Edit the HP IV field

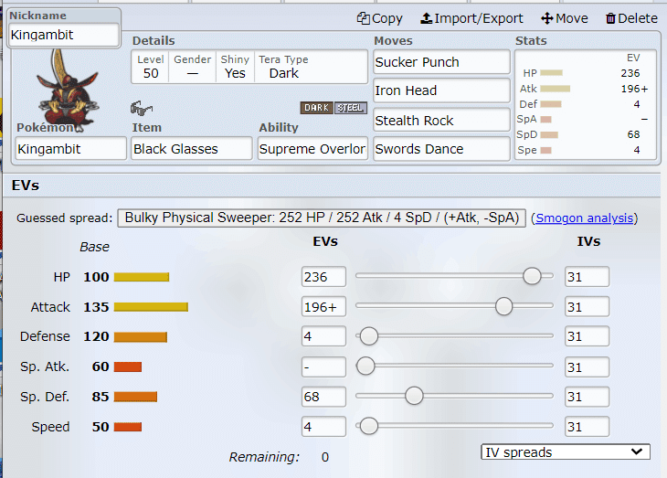(x=587, y=277)
